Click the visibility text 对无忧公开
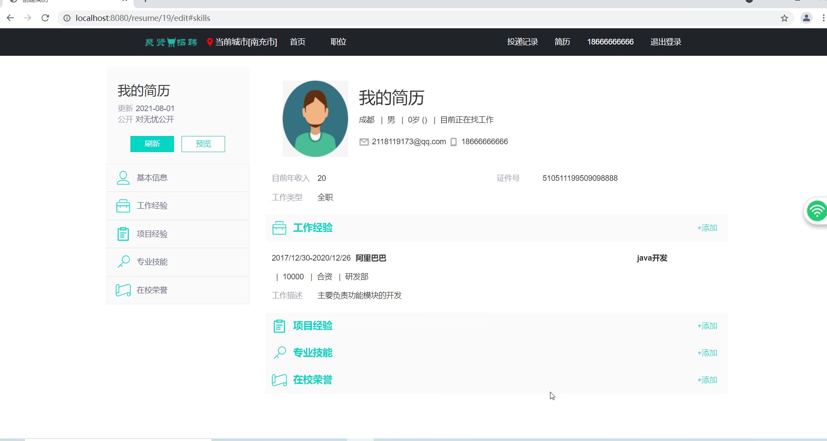The image size is (827, 441). (x=155, y=119)
